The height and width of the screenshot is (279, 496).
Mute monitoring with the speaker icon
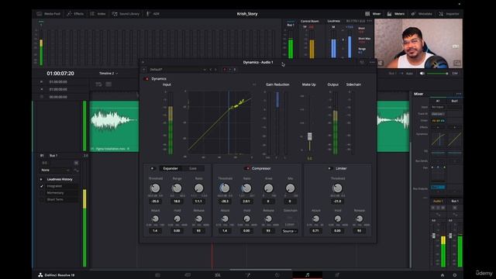(x=422, y=74)
